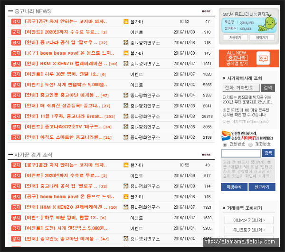The image size is (285, 252).
Task: Click 473,413 참여횟수 value
Action: [x=245, y=29]
